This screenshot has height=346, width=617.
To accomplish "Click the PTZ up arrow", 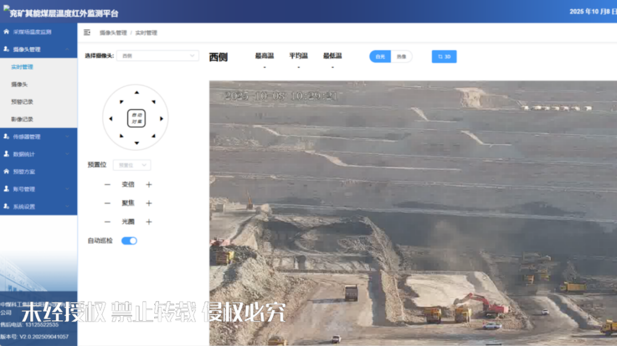I will pos(136,92).
